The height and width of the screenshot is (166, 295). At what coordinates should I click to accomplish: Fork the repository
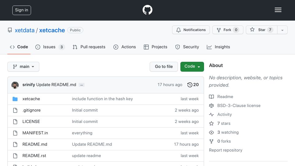(228, 30)
